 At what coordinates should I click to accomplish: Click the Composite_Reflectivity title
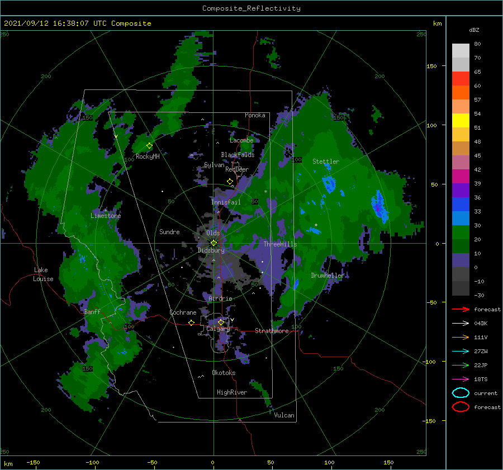coord(251,8)
